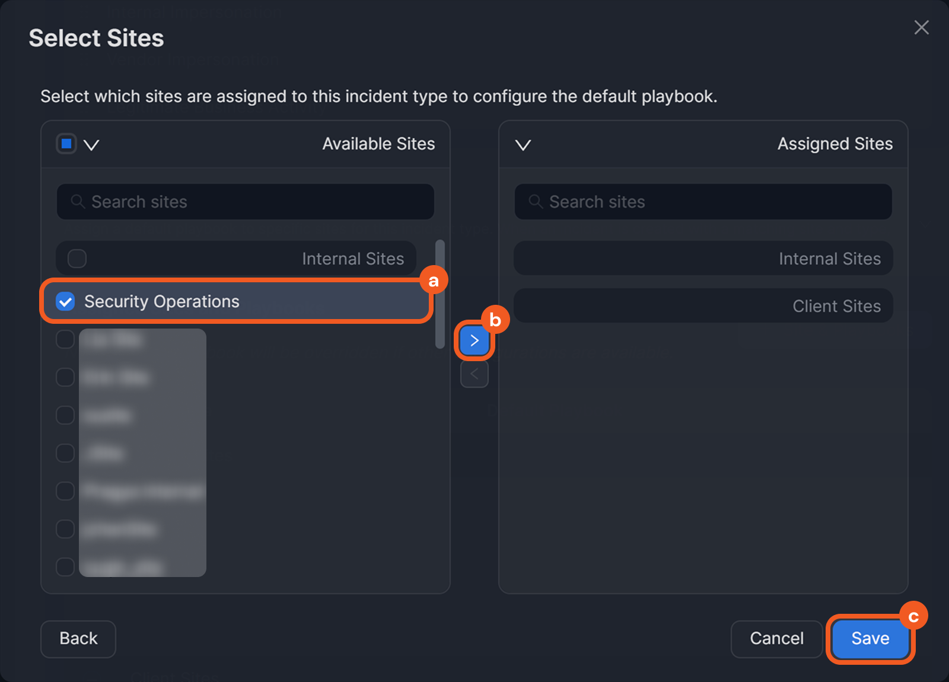This screenshot has height=682, width=949.
Task: Click the Cancel button
Action: pos(776,639)
